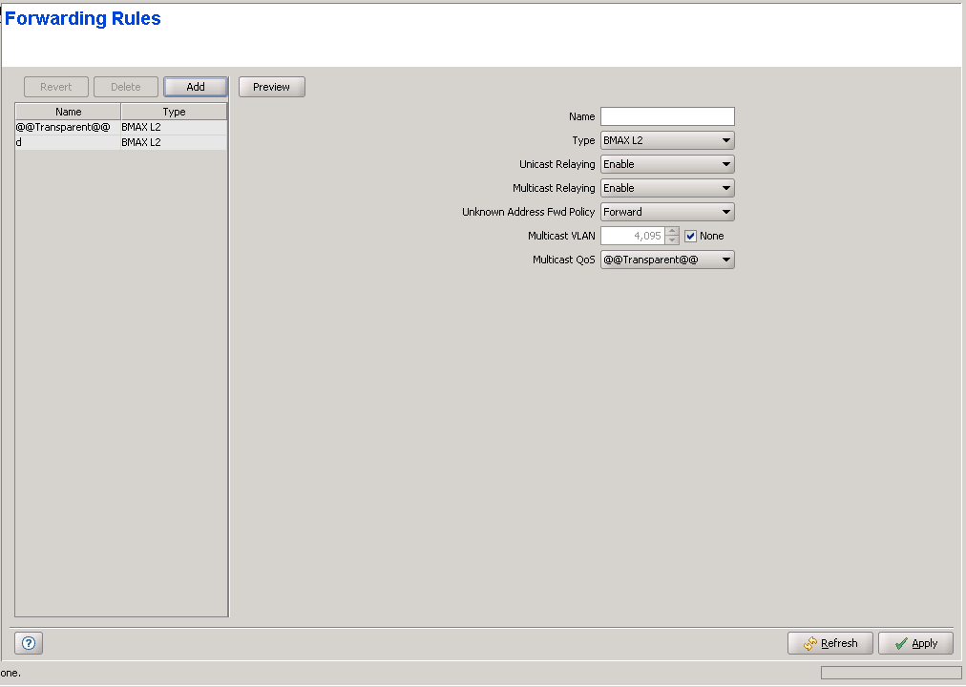This screenshot has width=966, height=687.
Task: Open the Preview button
Action: coord(271,87)
